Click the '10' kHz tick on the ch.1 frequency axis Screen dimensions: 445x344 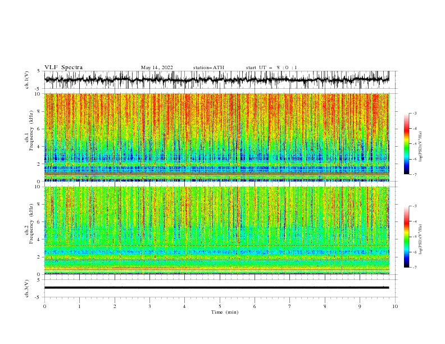point(38,94)
